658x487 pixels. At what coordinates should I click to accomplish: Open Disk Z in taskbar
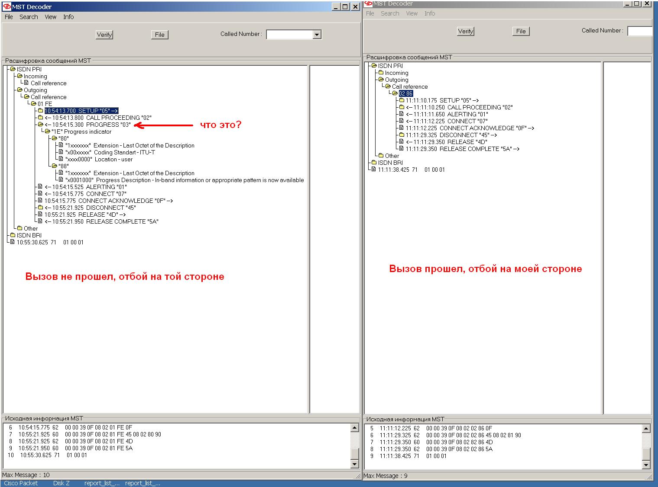(x=61, y=483)
